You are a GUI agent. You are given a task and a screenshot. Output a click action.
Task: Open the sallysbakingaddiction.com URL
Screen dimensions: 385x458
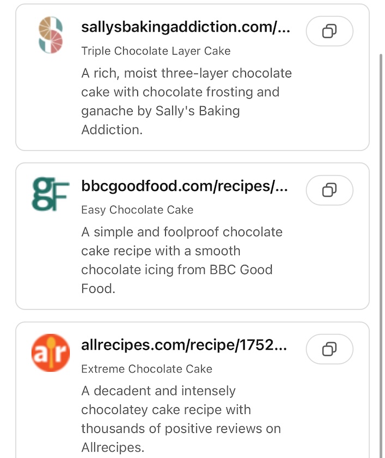pos(185,27)
